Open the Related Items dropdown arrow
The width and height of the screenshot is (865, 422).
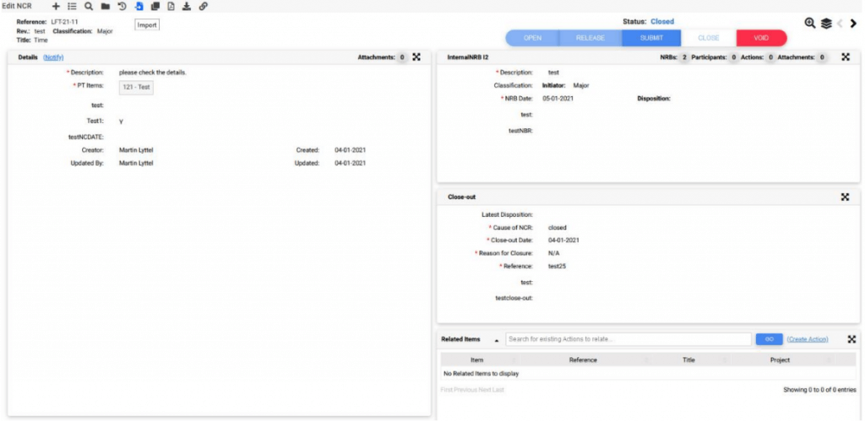(x=497, y=340)
